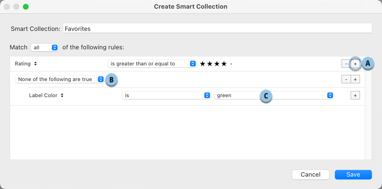This screenshot has width=382, height=189.
Task: Add a rule after the None-of-the-following group
Action: point(355,79)
